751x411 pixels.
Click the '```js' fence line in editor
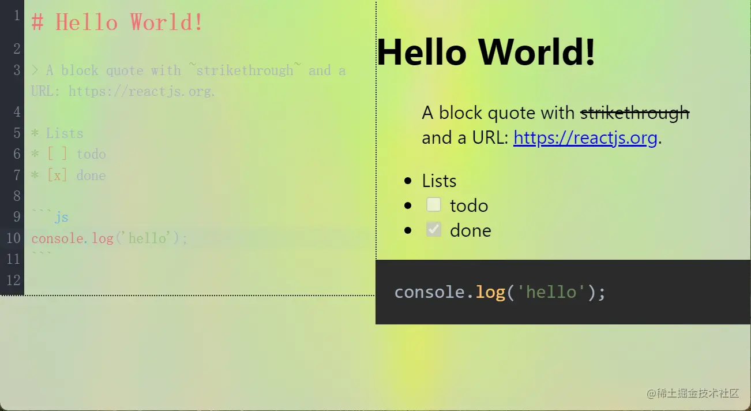point(50,217)
